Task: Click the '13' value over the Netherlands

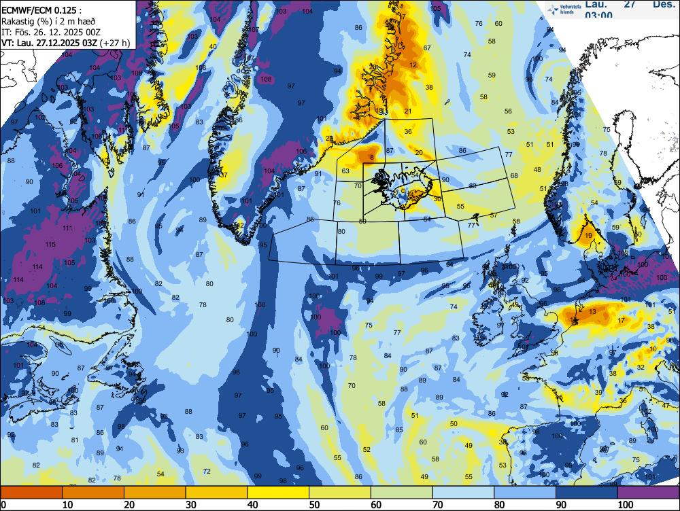Action: point(593,312)
